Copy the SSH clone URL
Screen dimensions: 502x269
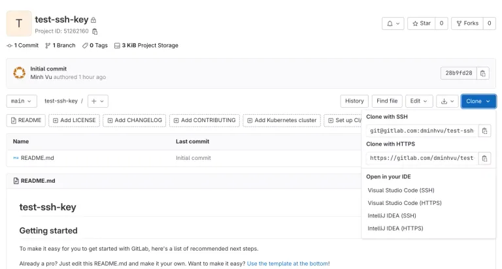(x=484, y=131)
